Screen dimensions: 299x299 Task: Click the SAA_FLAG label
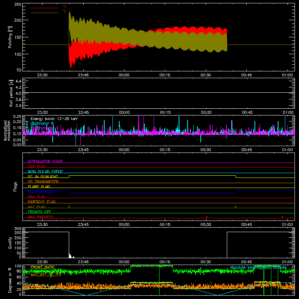[37, 197]
